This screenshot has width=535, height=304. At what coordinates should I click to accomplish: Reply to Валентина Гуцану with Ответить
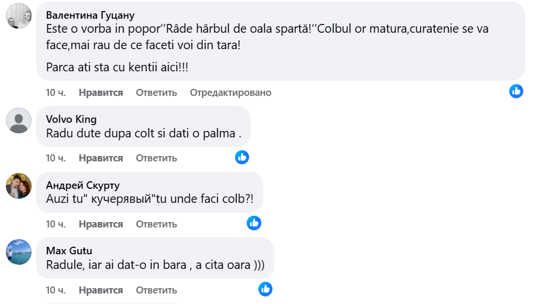(156, 92)
